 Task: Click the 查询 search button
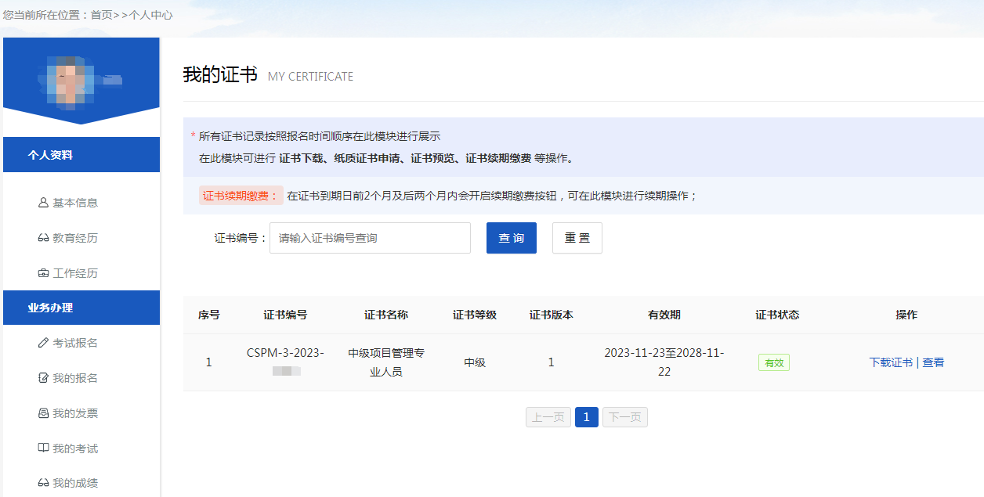click(x=511, y=237)
